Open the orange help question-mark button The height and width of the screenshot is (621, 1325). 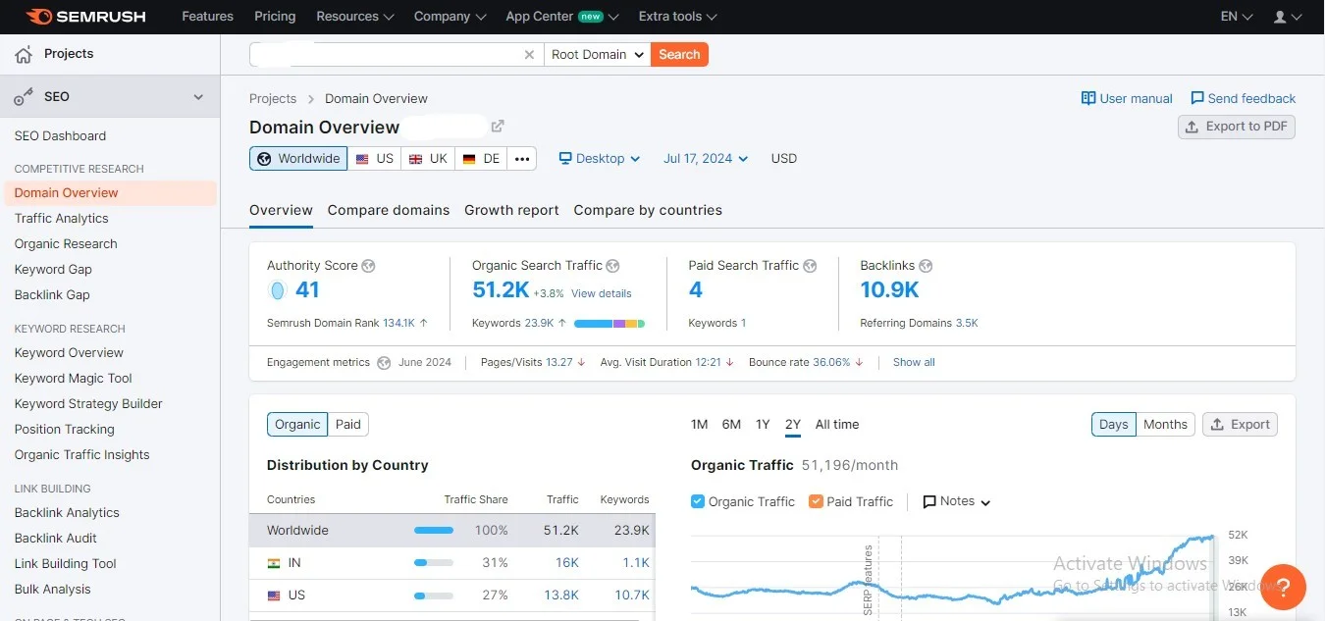coord(1283,588)
